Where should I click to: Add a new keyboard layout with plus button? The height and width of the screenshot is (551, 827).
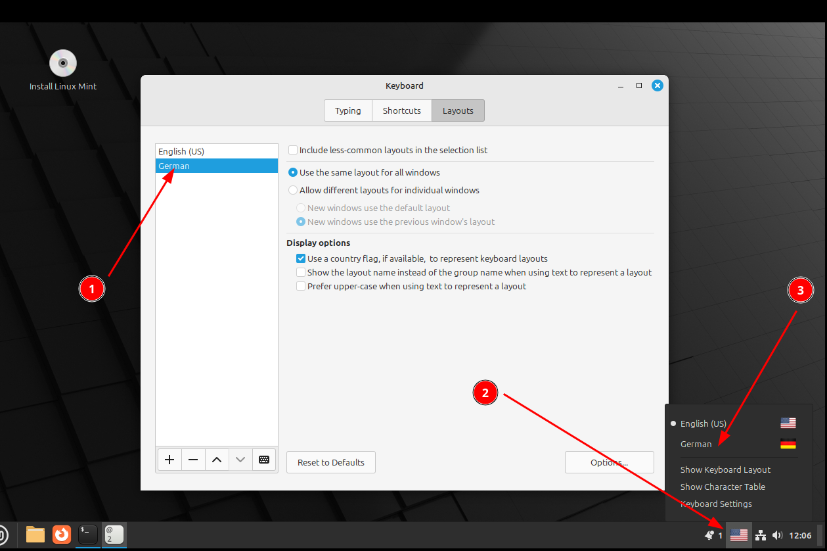[169, 460]
